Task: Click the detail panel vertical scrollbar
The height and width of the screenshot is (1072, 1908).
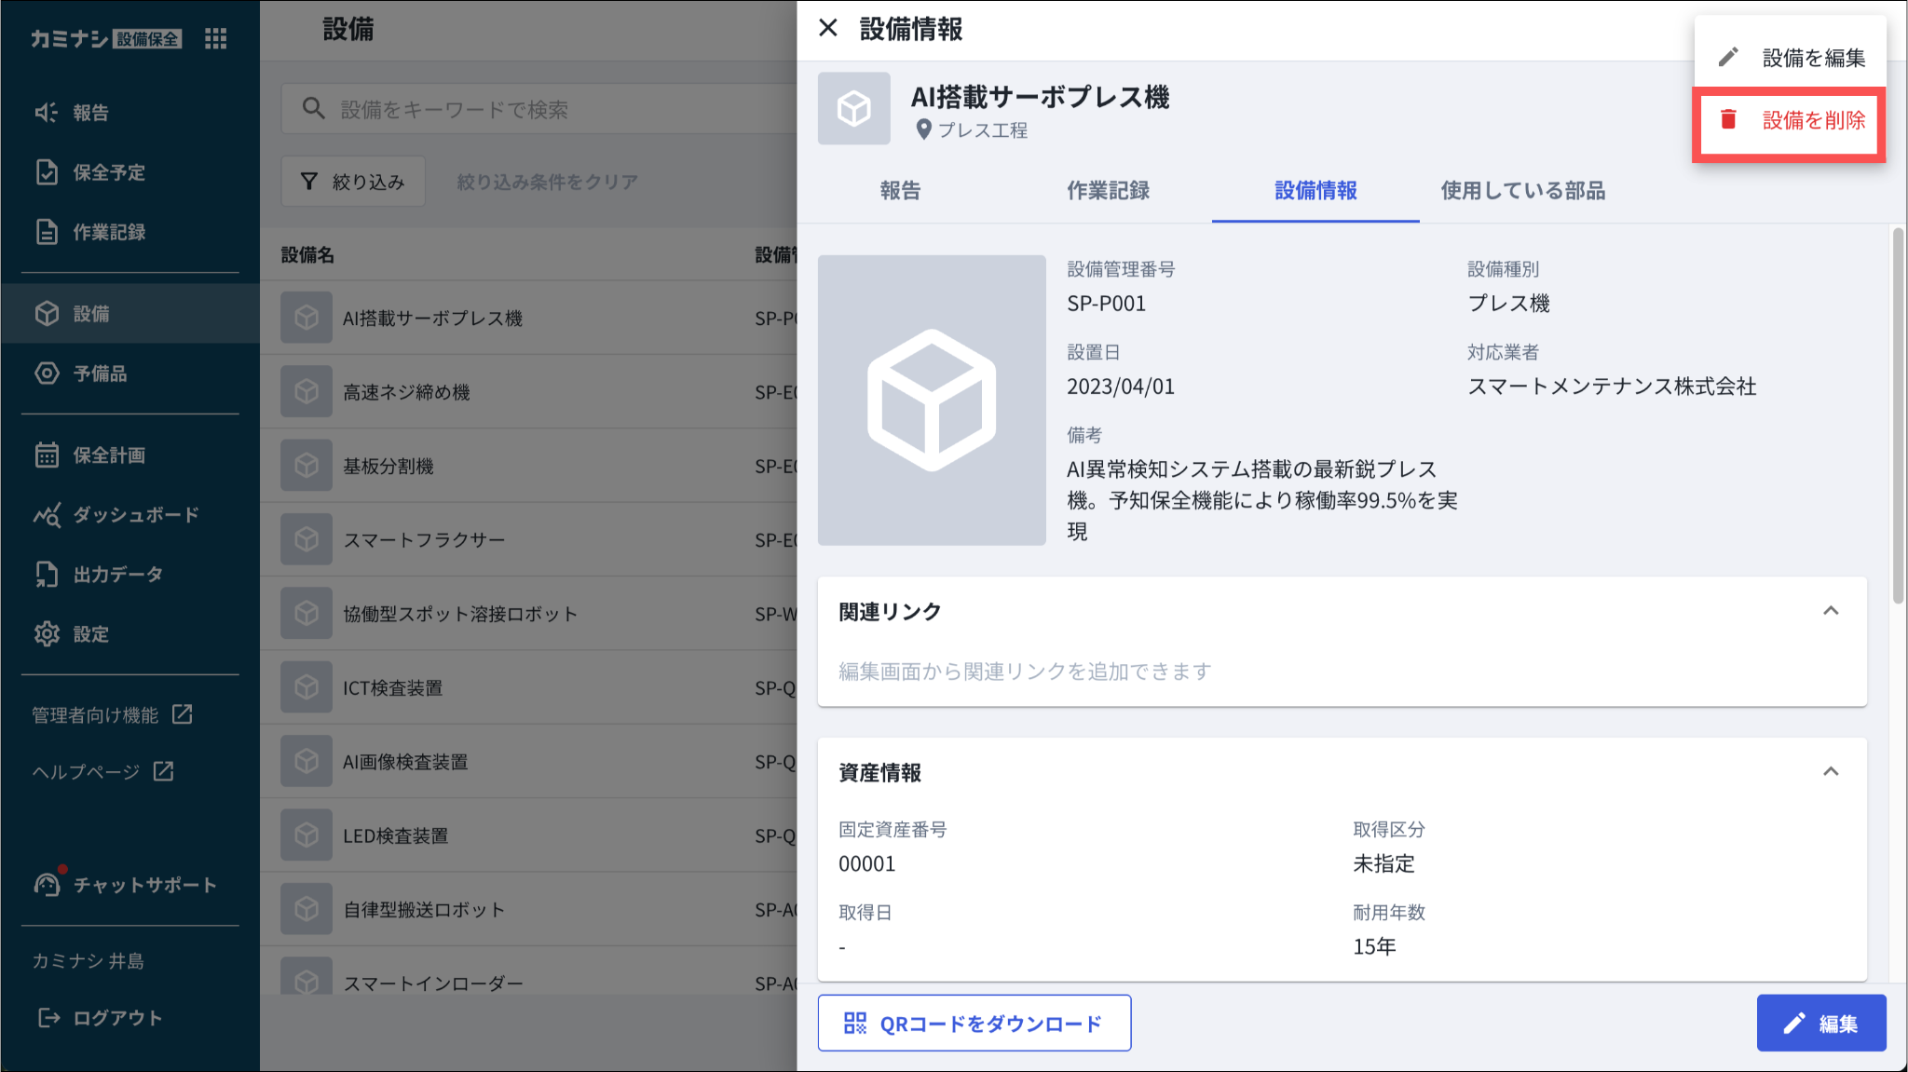Action: [x=1898, y=415]
